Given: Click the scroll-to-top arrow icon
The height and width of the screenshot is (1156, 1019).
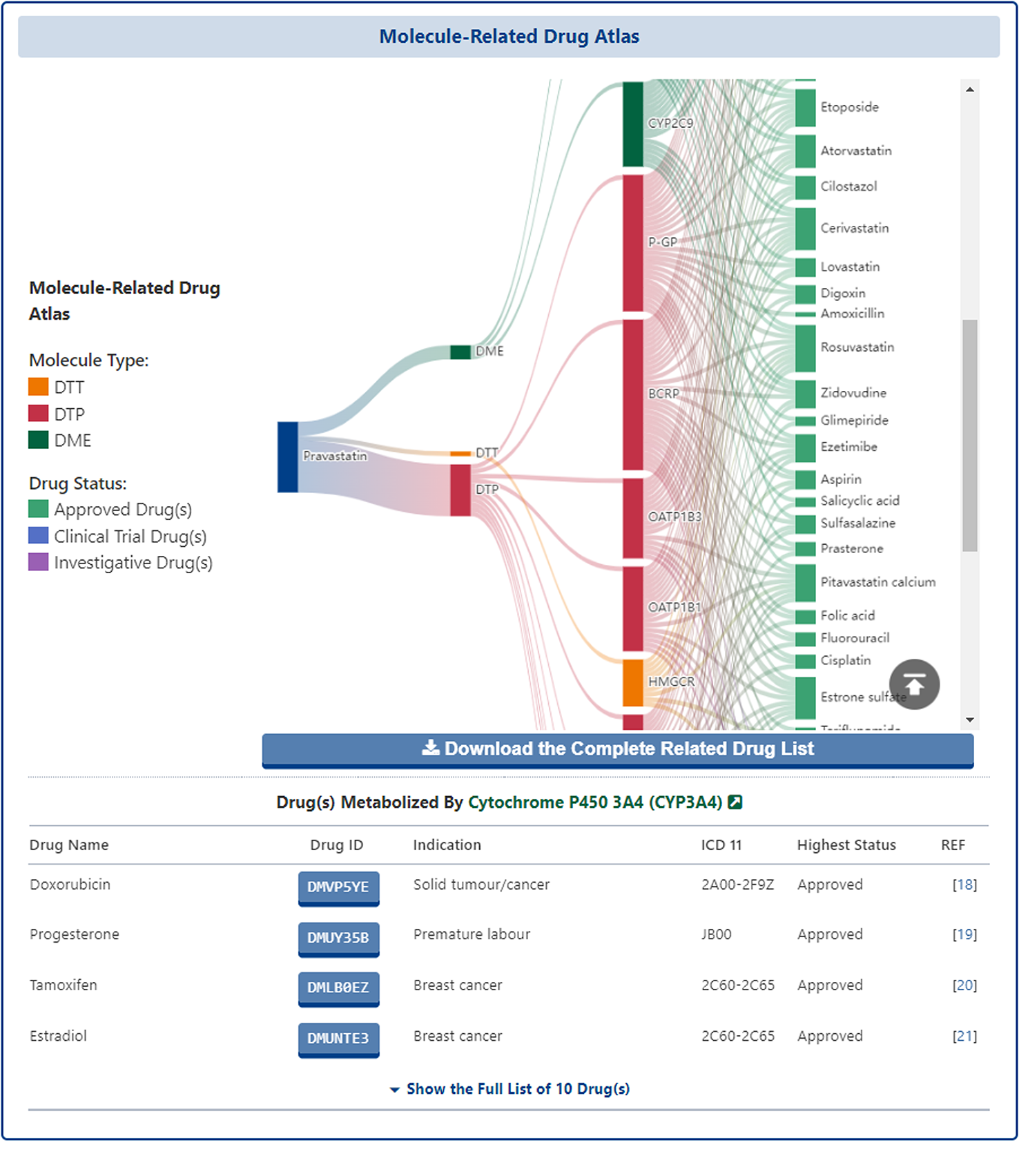Looking at the screenshot, I should coord(914,684).
